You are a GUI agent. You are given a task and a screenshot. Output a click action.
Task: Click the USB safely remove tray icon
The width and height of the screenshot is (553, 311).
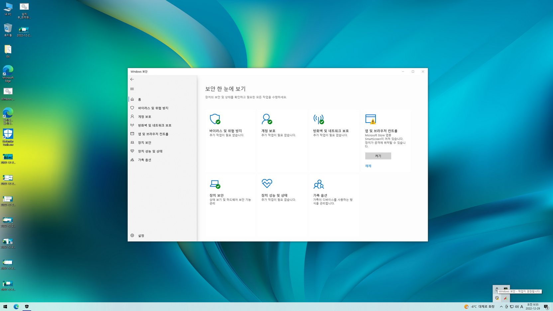point(497,289)
